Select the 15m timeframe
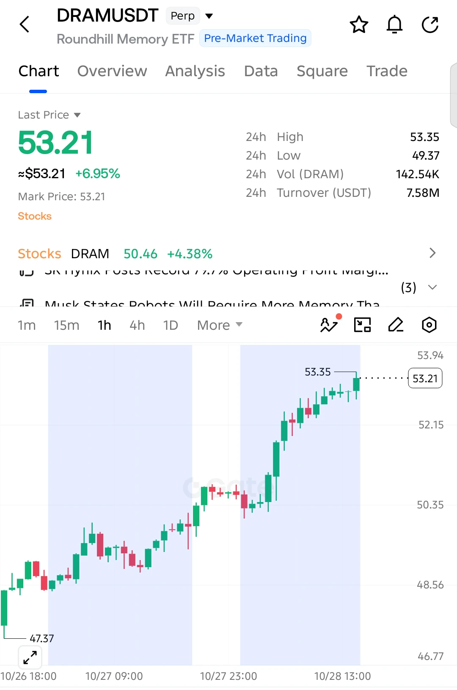The image size is (457, 690). (x=66, y=325)
